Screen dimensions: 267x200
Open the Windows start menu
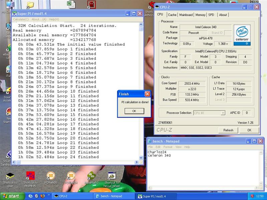tap(12, 196)
